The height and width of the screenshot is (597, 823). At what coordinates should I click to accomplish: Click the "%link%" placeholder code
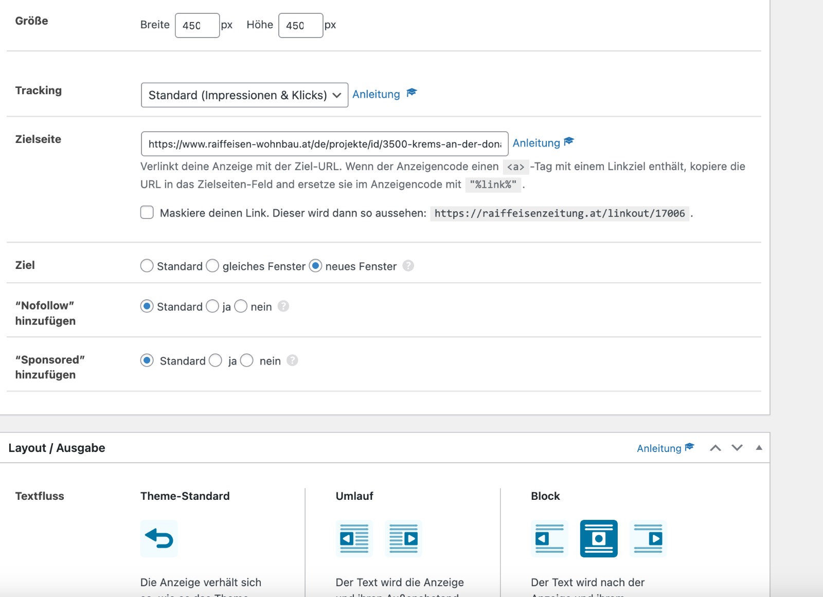[493, 185]
